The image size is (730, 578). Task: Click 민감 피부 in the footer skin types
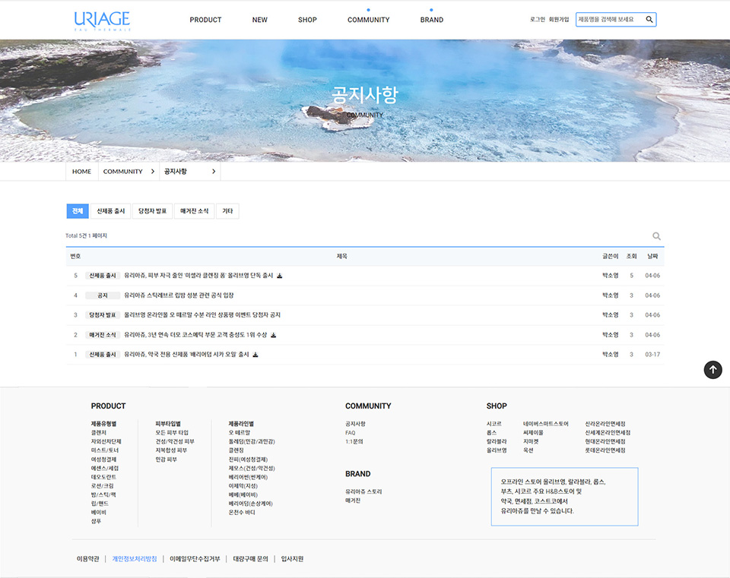[167, 460]
